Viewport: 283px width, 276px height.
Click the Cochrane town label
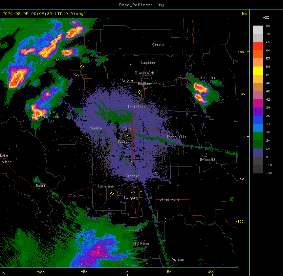pyautogui.click(x=106, y=186)
